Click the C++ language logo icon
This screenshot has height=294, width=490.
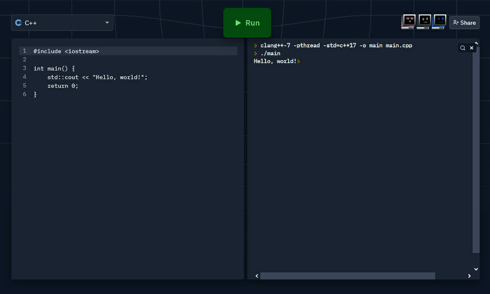point(19,23)
